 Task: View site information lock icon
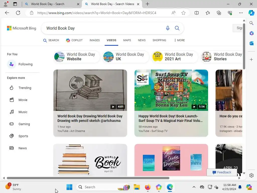point(32,13)
